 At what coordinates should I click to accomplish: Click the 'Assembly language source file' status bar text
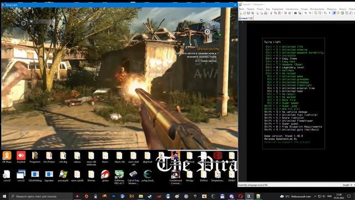253,185
